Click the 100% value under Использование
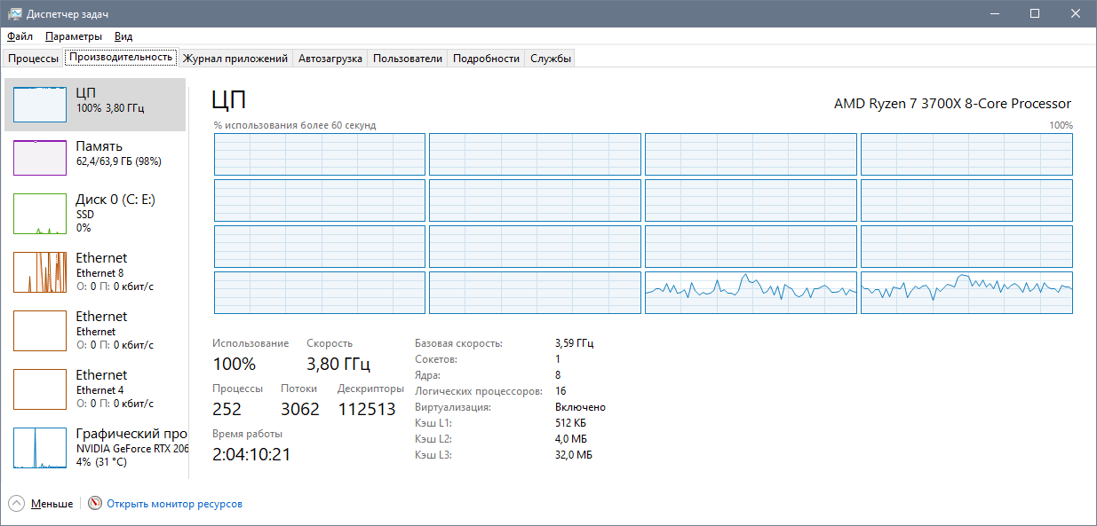 (235, 364)
